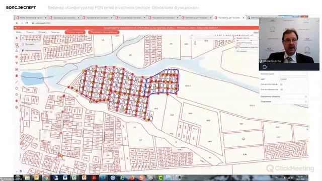Viewport: 322px width, 181px height.
Task: Open the dropdown below the map source selector
Action: click(x=247, y=43)
